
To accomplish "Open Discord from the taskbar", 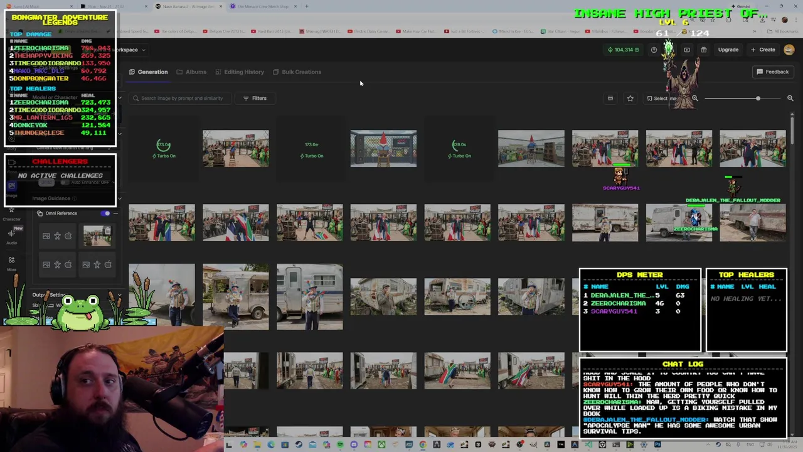I will pyautogui.click(x=354, y=445).
